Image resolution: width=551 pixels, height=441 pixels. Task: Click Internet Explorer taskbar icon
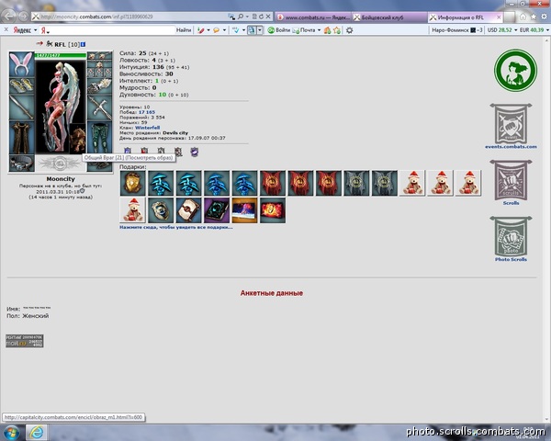click(x=37, y=433)
